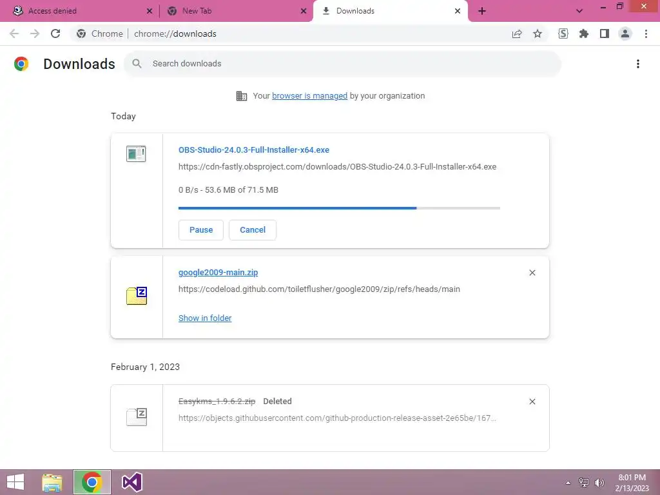
Task: Click the Chrome site info chip
Action: click(101, 34)
